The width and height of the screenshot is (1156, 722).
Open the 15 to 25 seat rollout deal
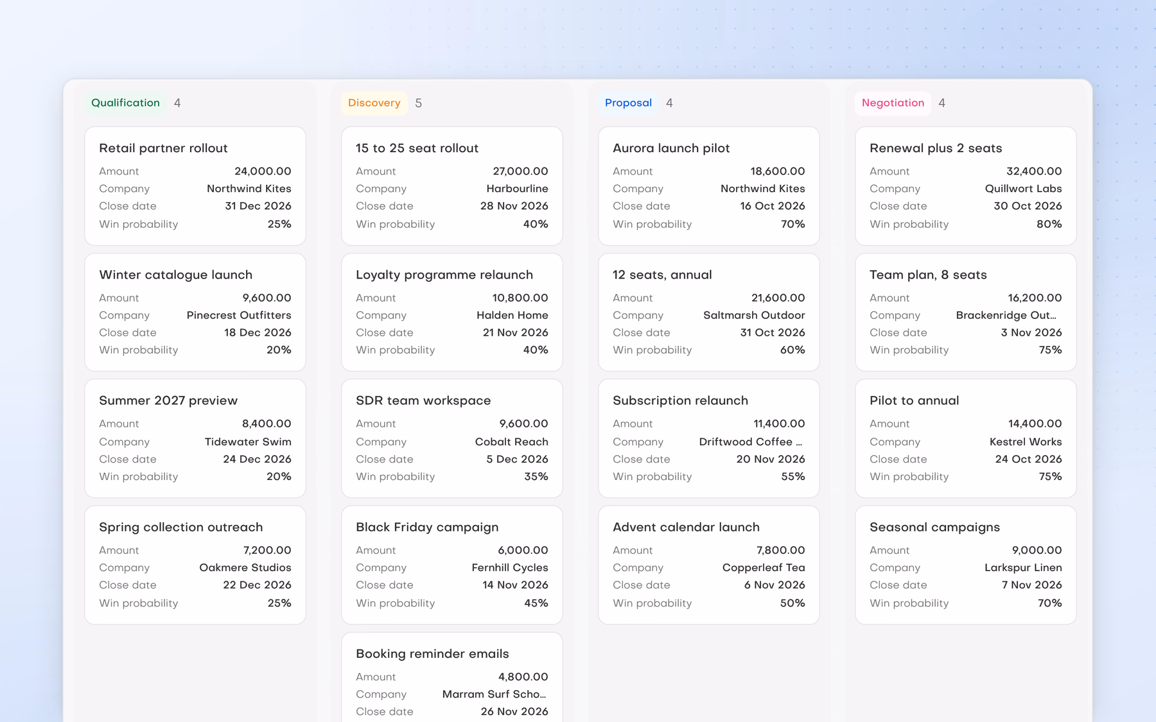452,185
